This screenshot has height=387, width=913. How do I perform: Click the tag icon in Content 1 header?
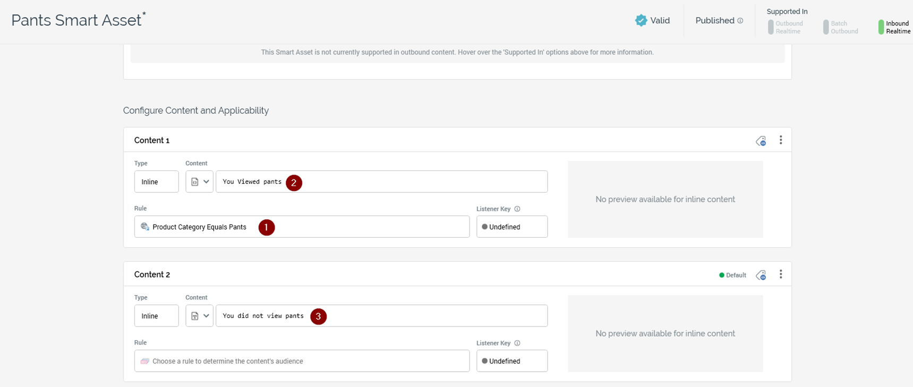tap(761, 141)
